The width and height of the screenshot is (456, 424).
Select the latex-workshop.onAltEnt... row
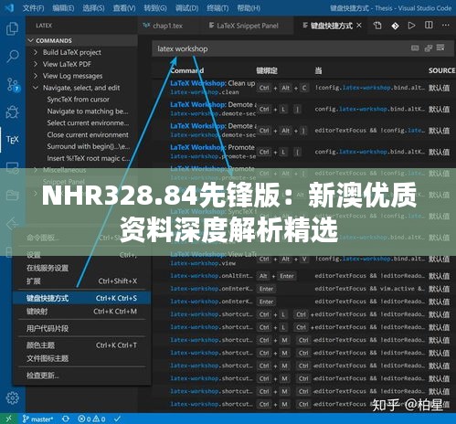pyautogui.click(x=303, y=276)
